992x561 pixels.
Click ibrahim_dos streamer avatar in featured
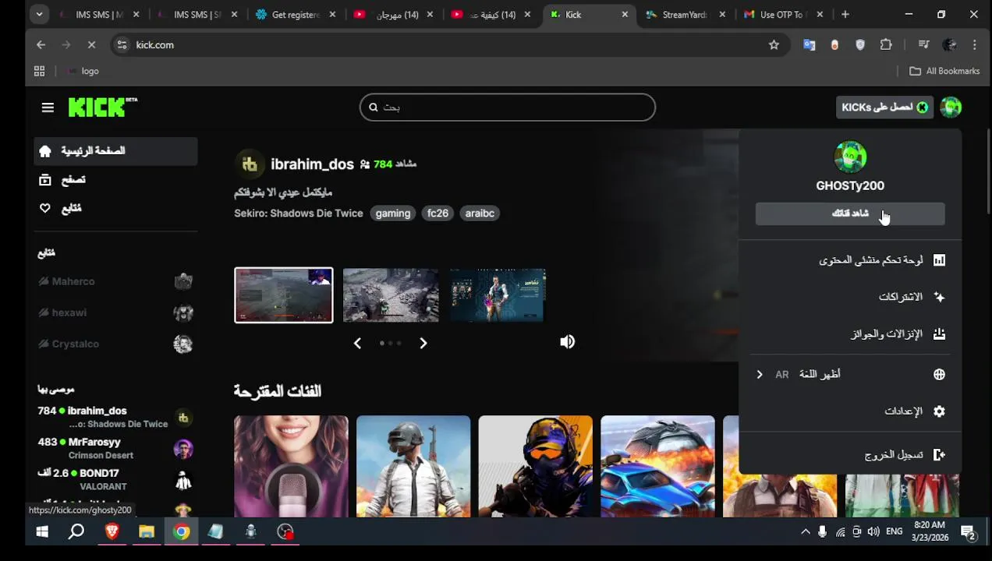250,164
